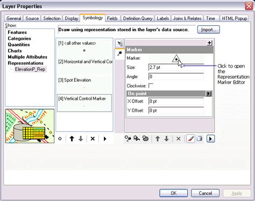
Task: Confirm with the OK button
Action: click(174, 193)
